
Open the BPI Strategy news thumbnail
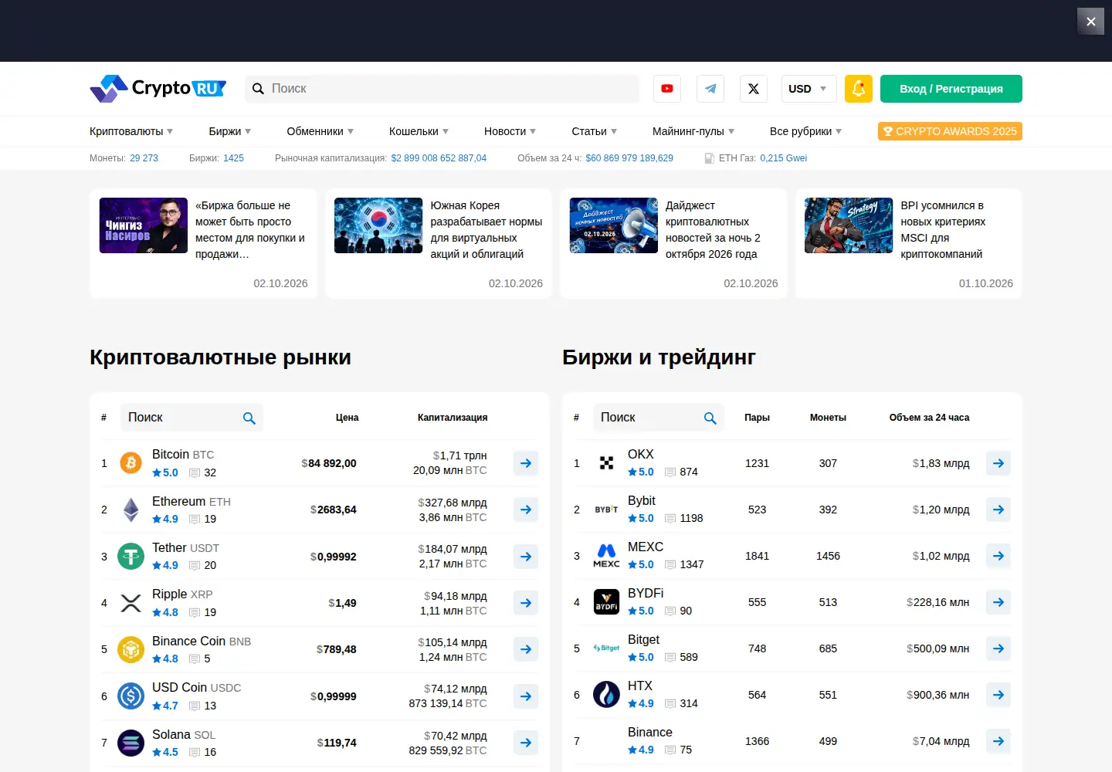[x=849, y=225]
